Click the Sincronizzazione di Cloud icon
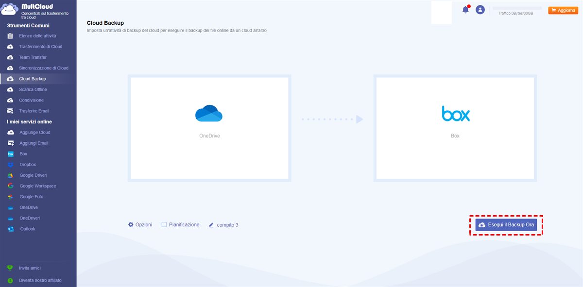This screenshot has width=583, height=287. (10, 68)
